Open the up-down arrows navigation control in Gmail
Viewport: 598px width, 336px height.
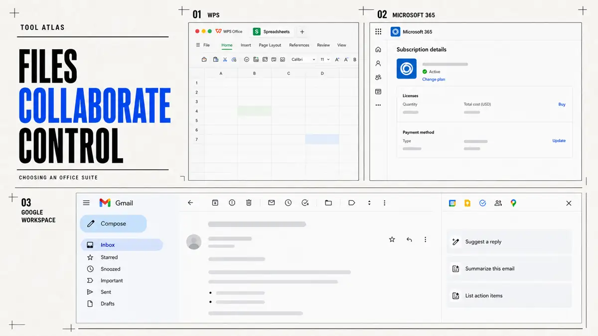tap(369, 203)
